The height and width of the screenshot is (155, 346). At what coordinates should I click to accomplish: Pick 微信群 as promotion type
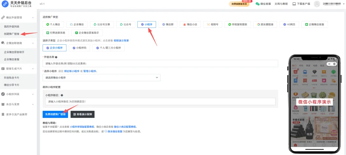168,24
